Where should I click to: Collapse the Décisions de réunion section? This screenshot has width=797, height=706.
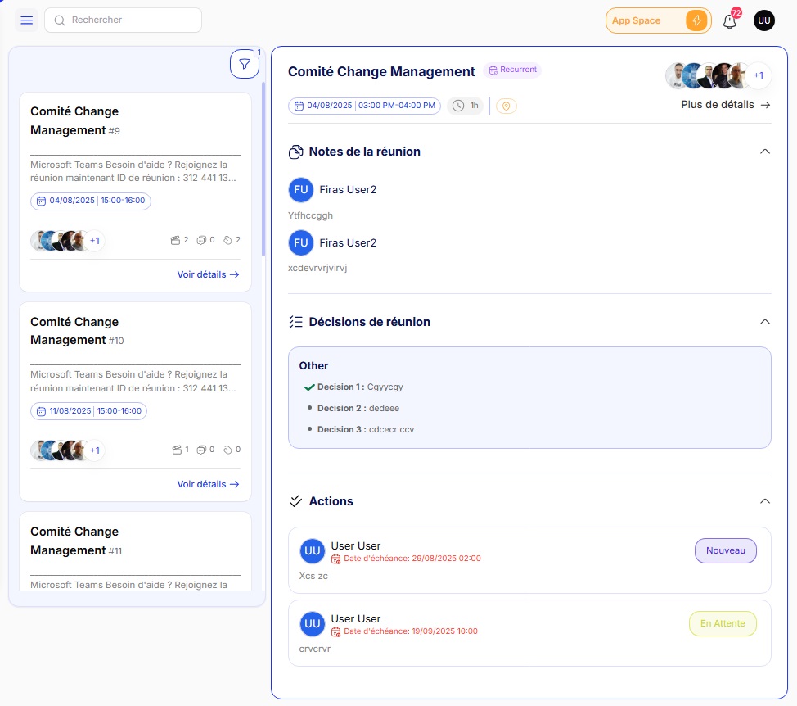point(765,321)
